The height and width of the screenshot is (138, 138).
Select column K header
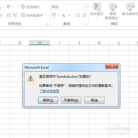[99, 43]
